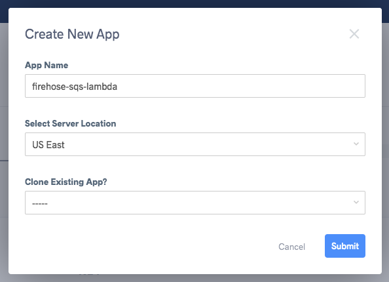The height and width of the screenshot is (282, 389).
Task: Click the dashed placeholder in clone dropdown
Action: (40, 204)
